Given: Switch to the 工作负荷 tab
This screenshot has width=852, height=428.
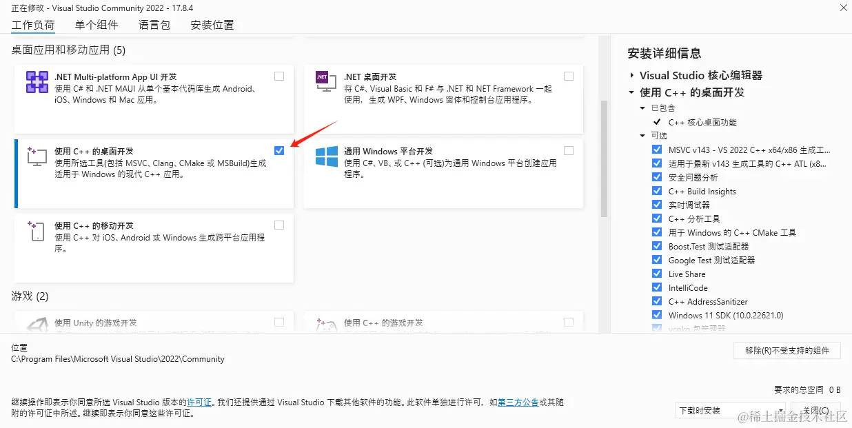Looking at the screenshot, I should pyautogui.click(x=33, y=25).
